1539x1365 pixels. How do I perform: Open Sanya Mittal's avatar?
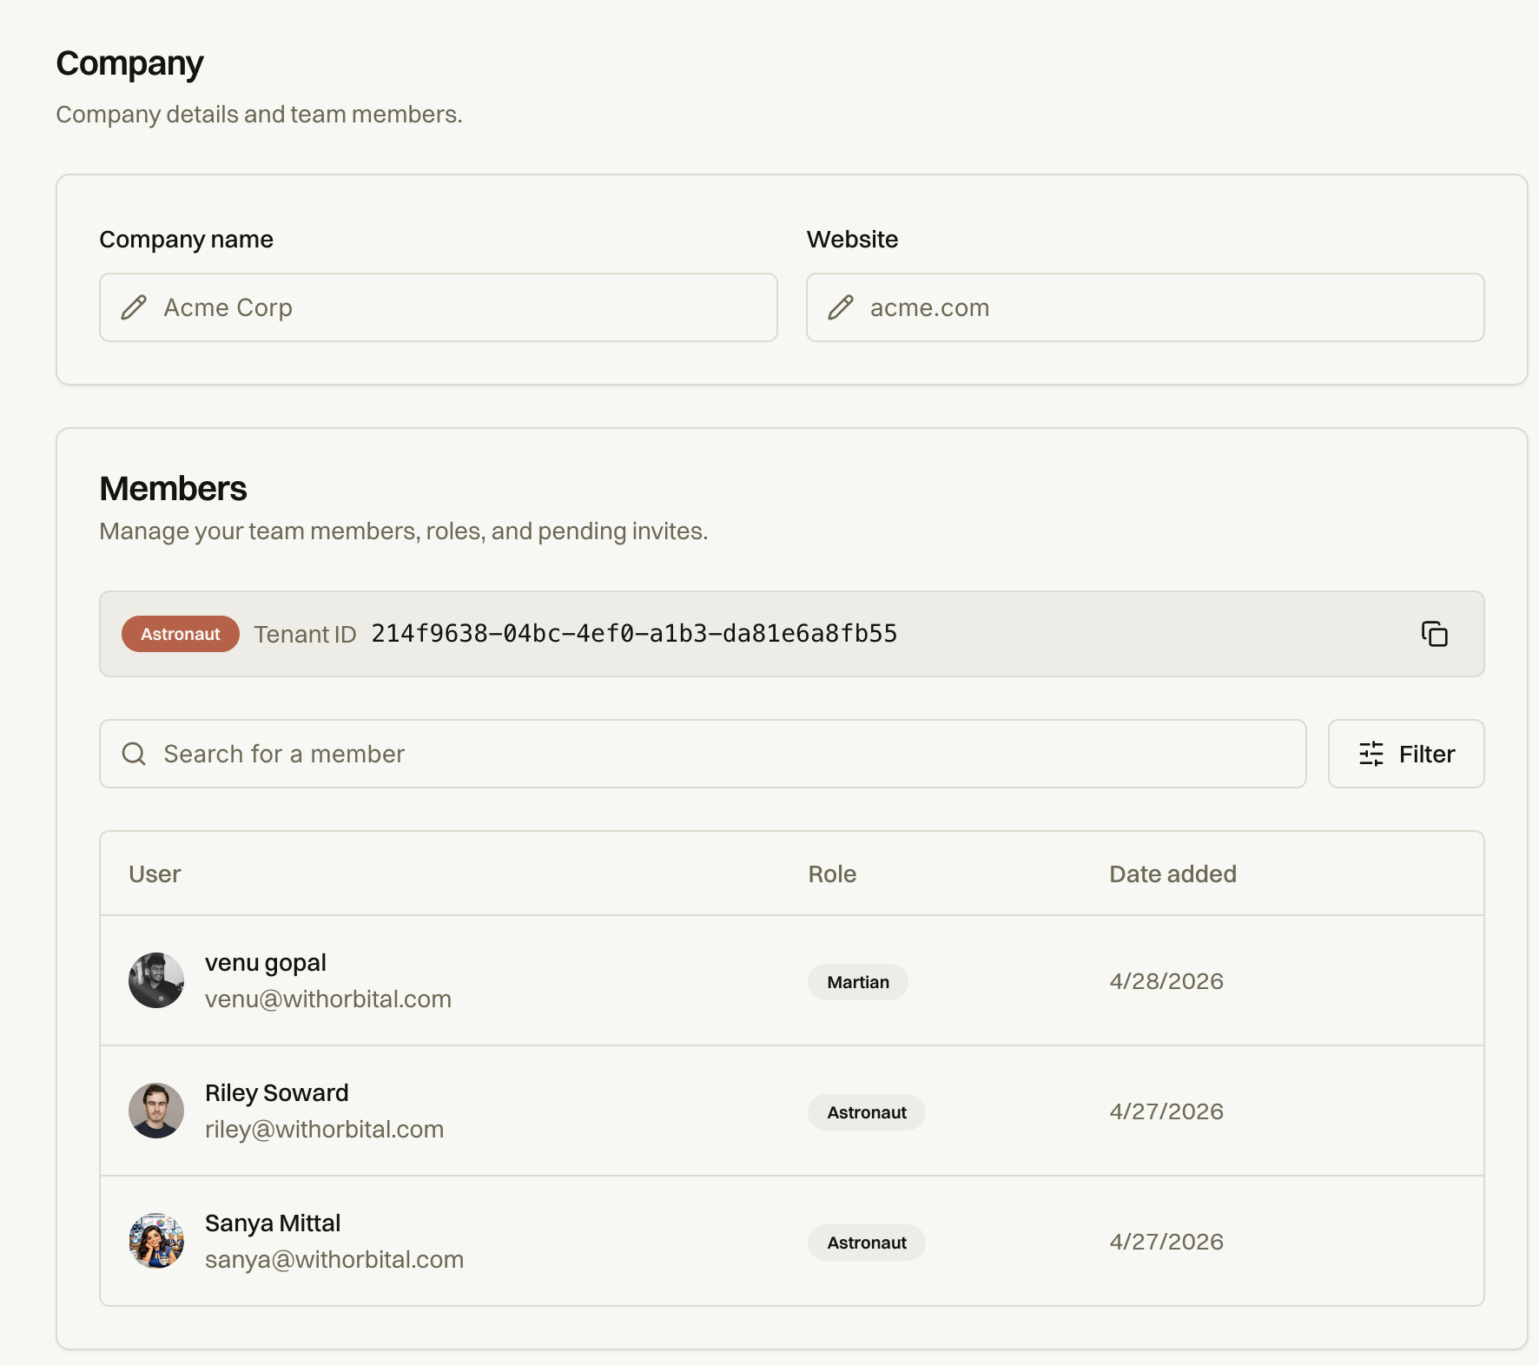click(x=156, y=1241)
